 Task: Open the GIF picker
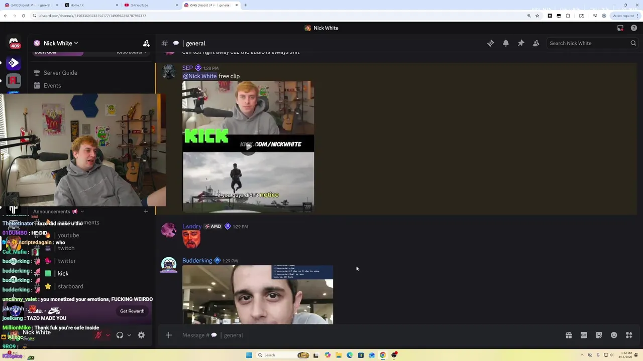(584, 335)
